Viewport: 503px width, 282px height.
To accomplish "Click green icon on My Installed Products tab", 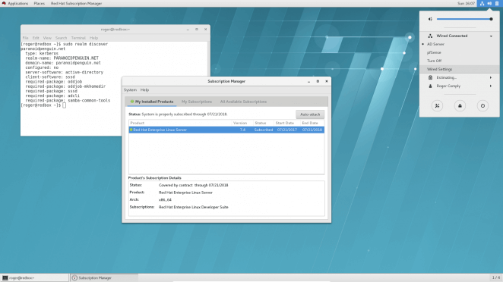I will [x=132, y=102].
